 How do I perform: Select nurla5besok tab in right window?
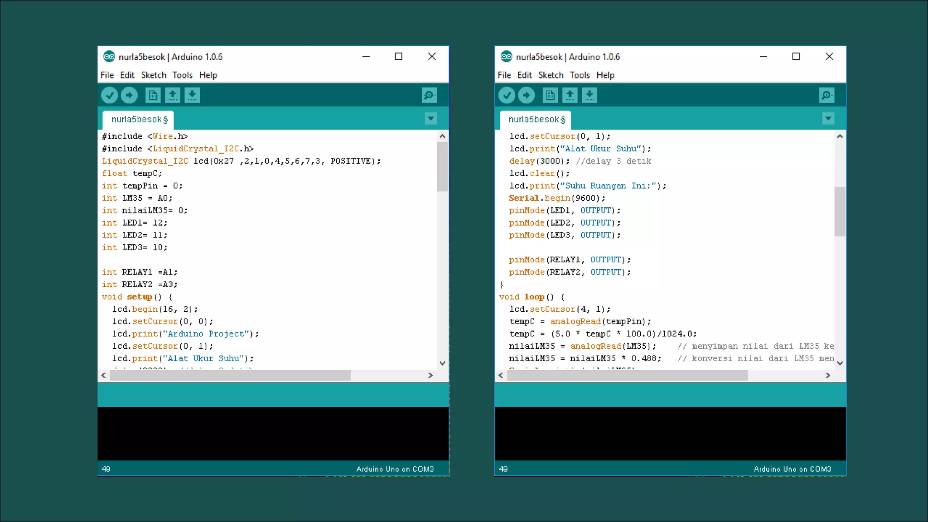536,120
